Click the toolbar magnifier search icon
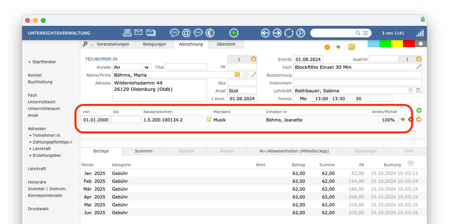The width and height of the screenshot is (449, 224). (301, 33)
